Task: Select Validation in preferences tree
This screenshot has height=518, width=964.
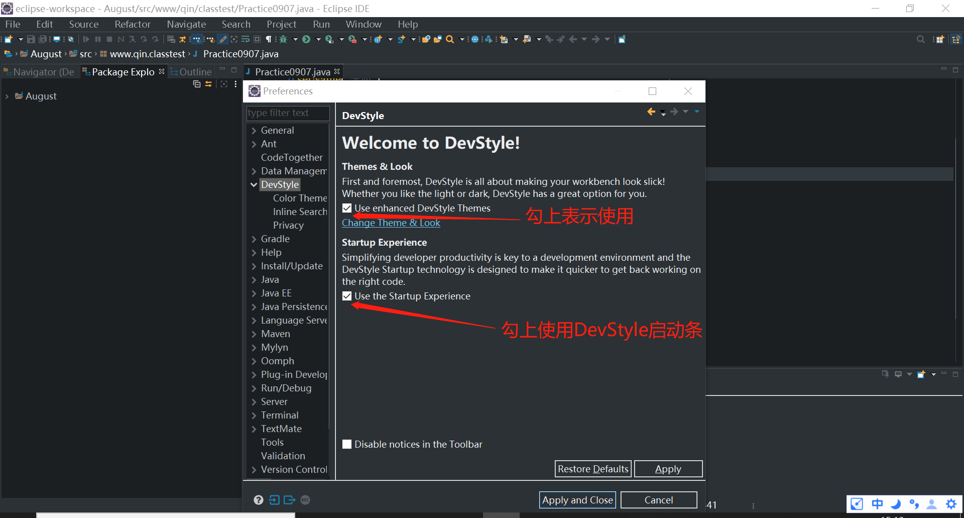Action: point(283,456)
